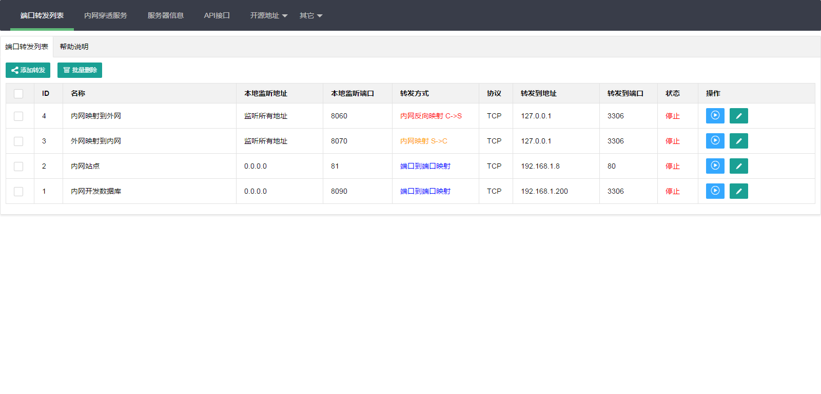Screen dimensions: 821x394
Task: Edit the 内网映射到外网 forwarding entry
Action: pos(738,116)
